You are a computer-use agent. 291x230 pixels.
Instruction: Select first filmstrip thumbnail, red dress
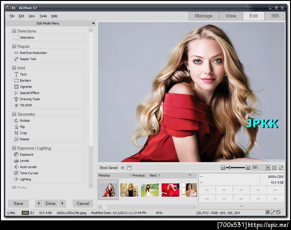[x=108, y=190]
